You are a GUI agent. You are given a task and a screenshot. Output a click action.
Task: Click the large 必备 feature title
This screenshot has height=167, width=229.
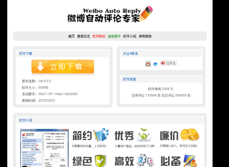click(171, 161)
